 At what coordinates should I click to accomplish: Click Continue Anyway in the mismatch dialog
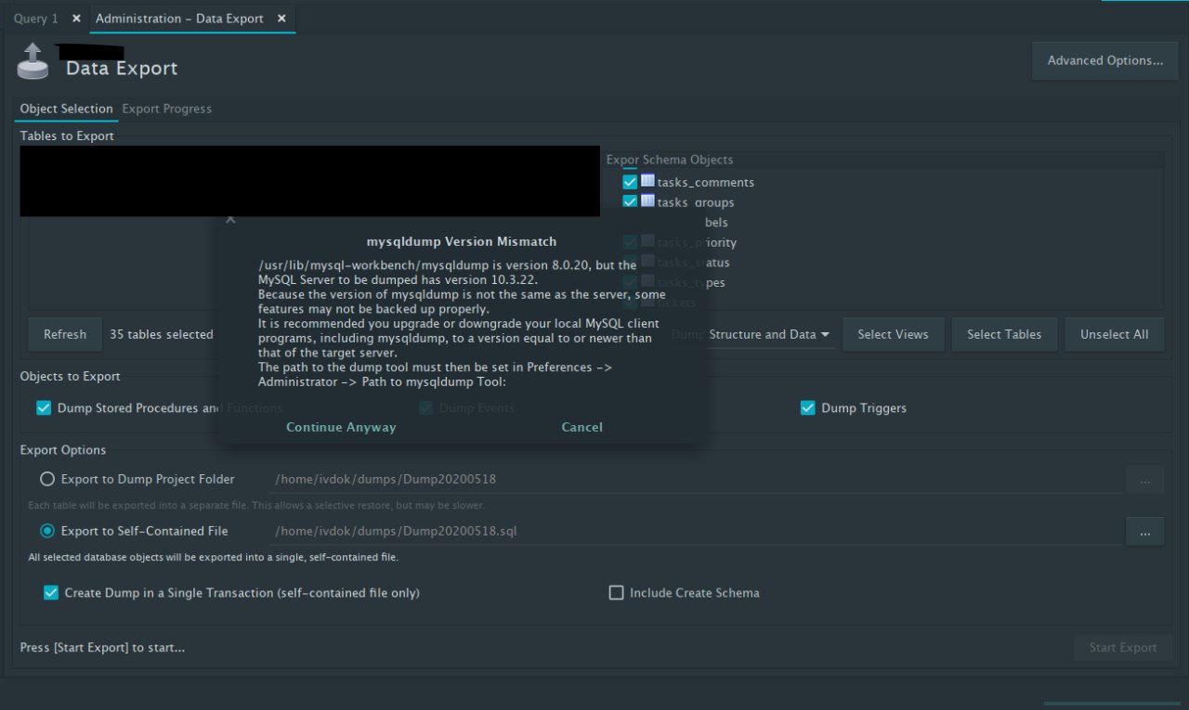click(341, 427)
